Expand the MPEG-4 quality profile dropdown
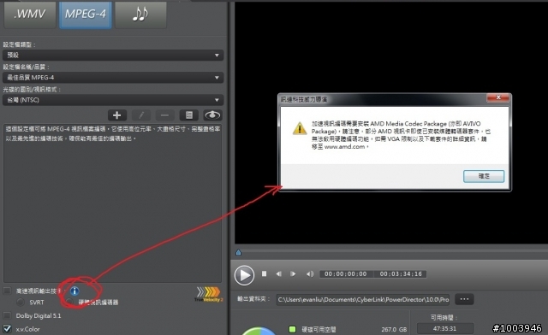 pyautogui.click(x=113, y=78)
